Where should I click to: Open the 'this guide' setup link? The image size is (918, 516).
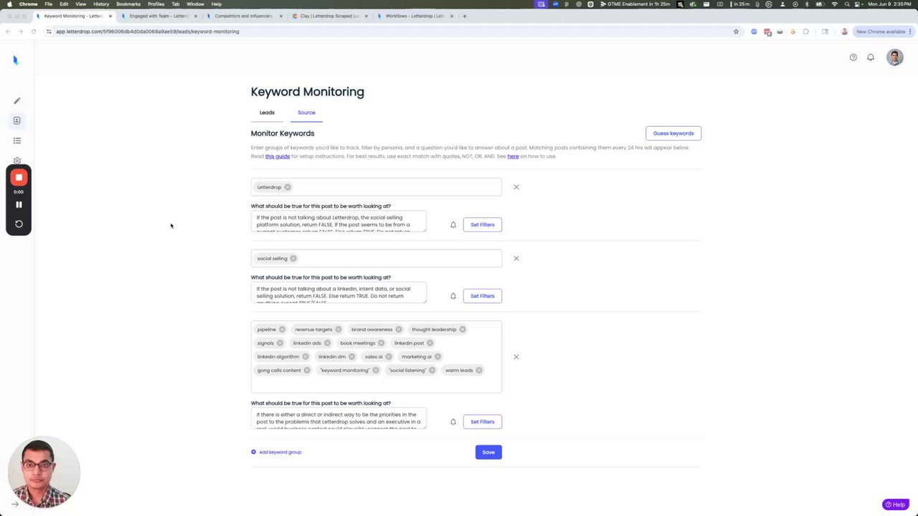click(278, 156)
